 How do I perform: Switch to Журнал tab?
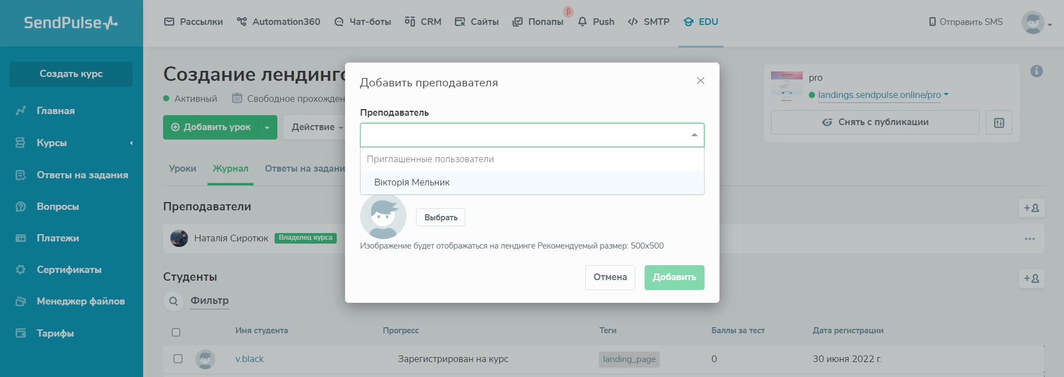pyautogui.click(x=231, y=168)
